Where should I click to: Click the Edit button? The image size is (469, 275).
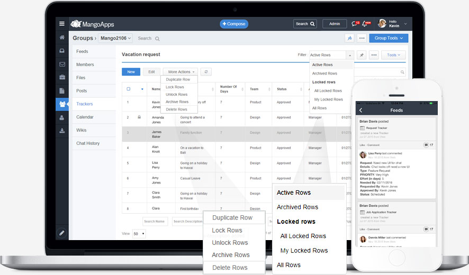pos(151,72)
